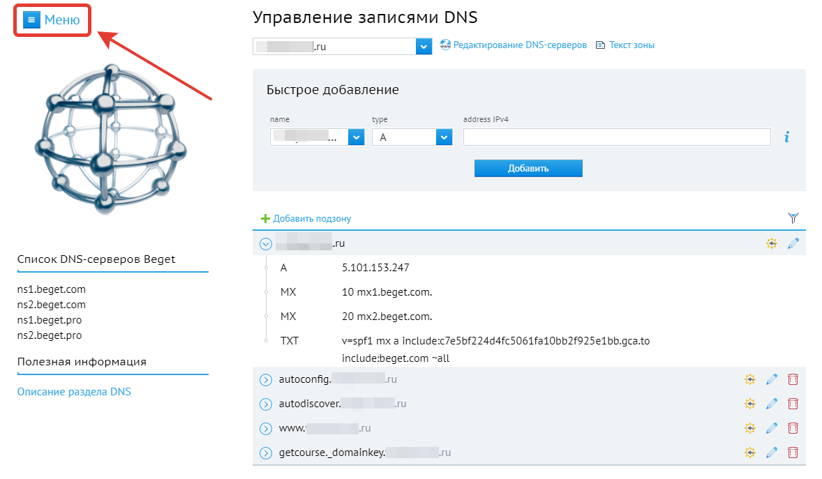Click the DNS globe network image
This screenshot has width=822, height=479.
111,139
